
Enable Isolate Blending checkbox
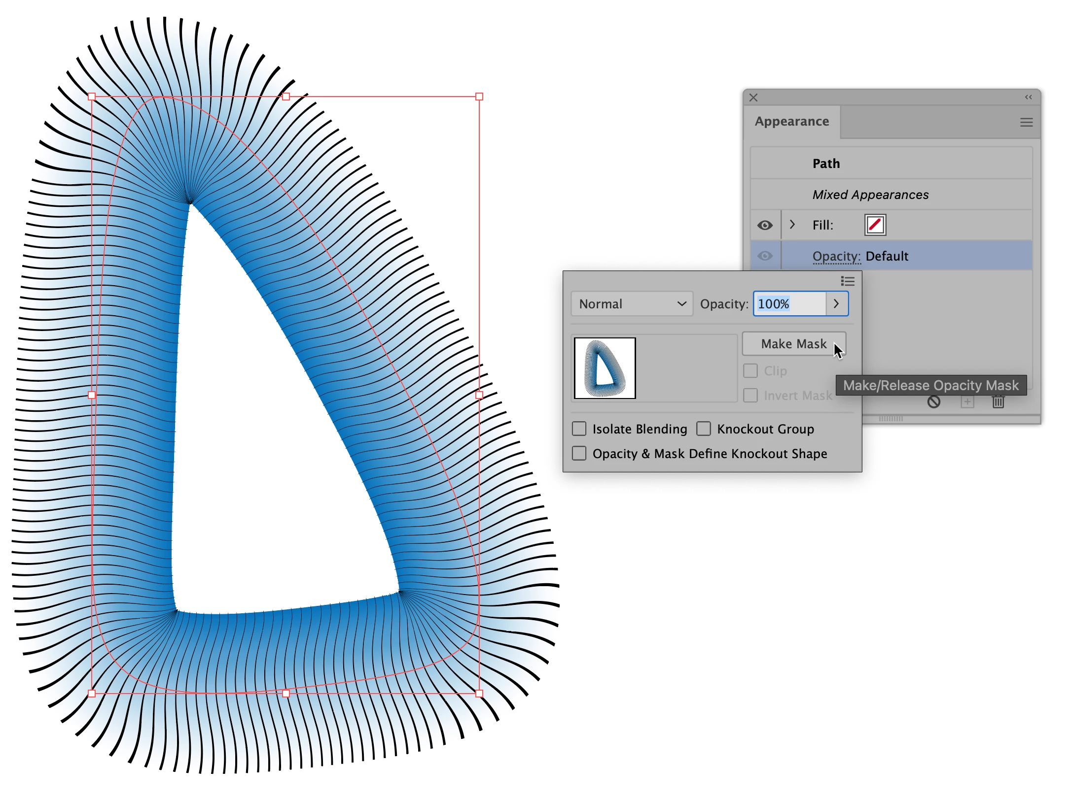click(x=579, y=429)
